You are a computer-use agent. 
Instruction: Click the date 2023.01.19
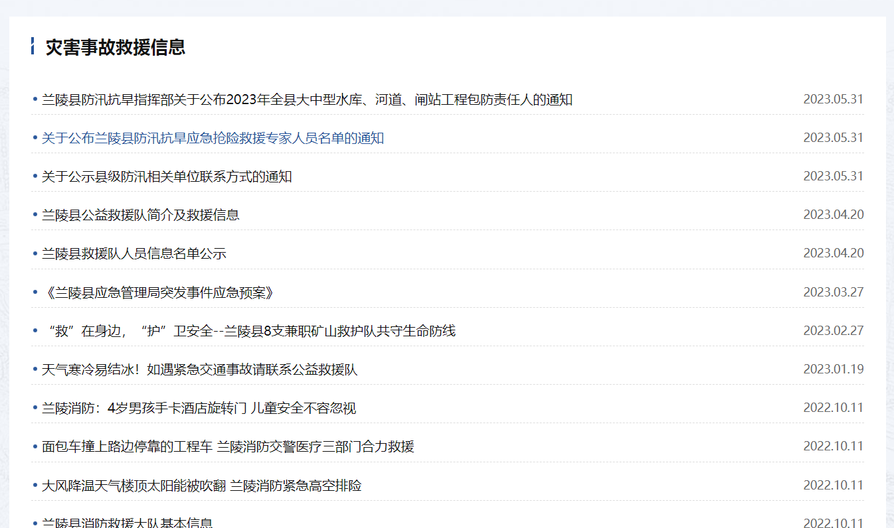click(834, 369)
